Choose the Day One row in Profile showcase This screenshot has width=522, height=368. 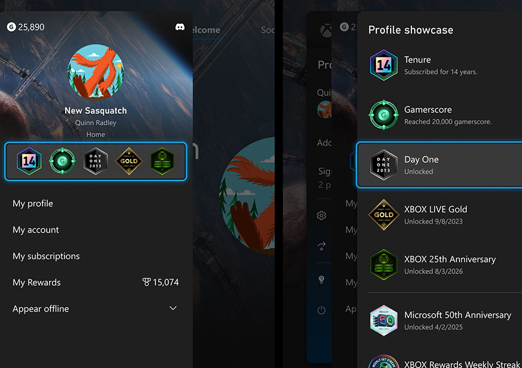(x=440, y=165)
